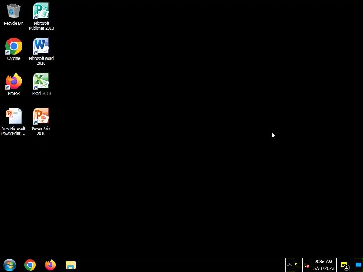The height and width of the screenshot is (272, 363).
Task: Select PowerPoint 2010 desktop shortcut
Action: (41, 122)
